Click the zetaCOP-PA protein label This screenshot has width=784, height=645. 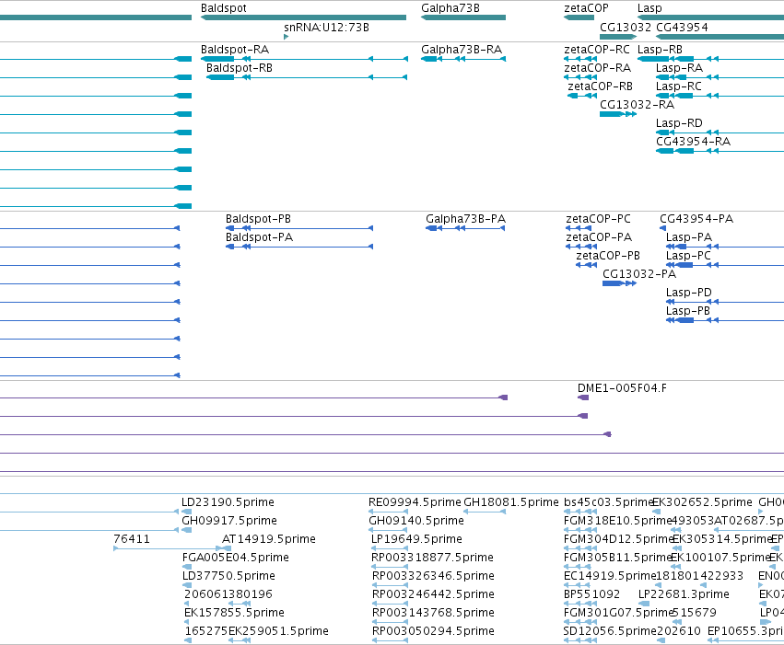click(x=599, y=237)
